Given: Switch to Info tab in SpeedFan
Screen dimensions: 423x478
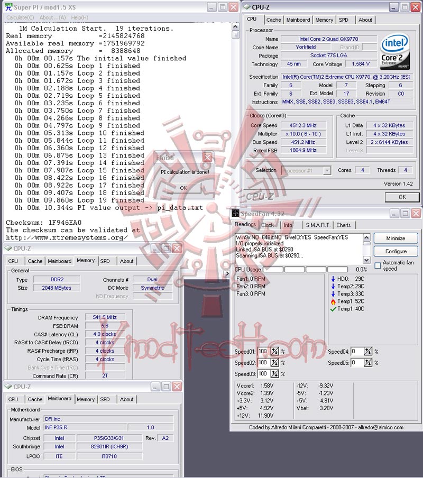Looking at the screenshot, I should [x=288, y=225].
